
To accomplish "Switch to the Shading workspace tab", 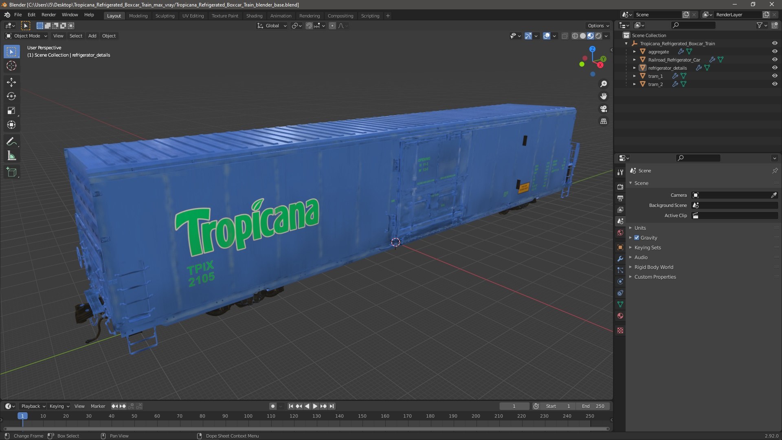I will pyautogui.click(x=254, y=16).
